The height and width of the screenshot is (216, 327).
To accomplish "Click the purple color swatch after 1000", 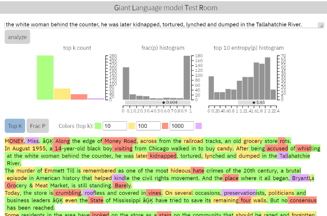I will point(199,126).
